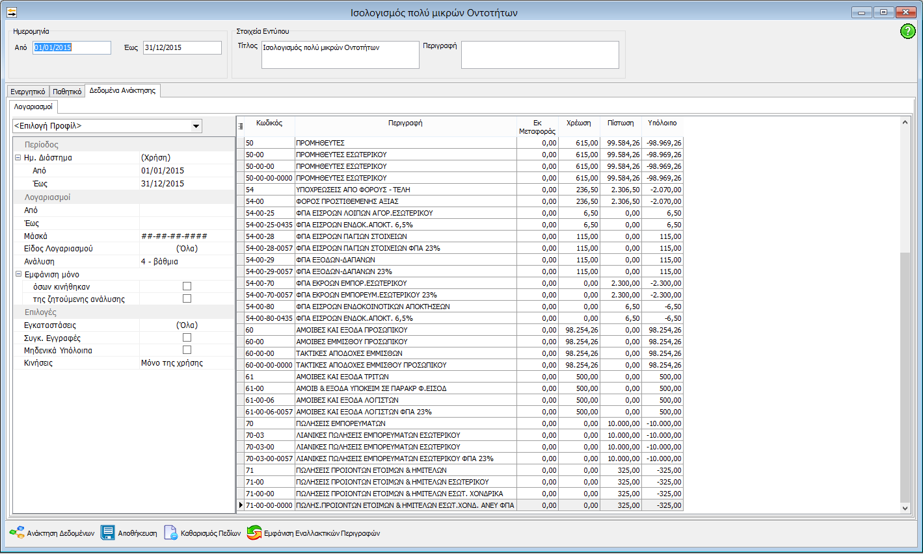The height and width of the screenshot is (554, 923).
Task: Click the Υπόλοιπο column header
Action: point(662,127)
